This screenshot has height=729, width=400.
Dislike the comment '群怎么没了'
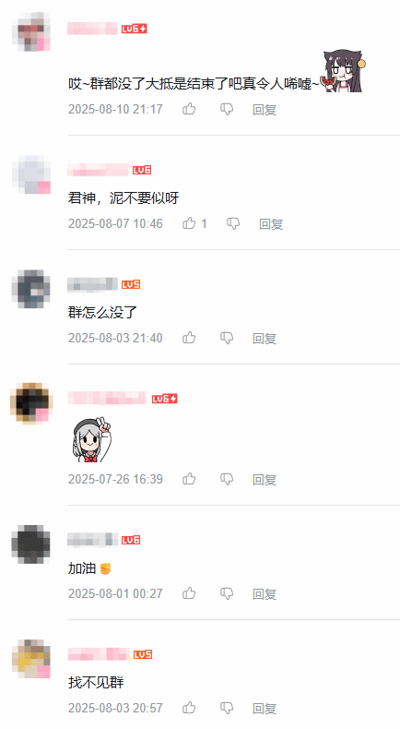point(226,338)
